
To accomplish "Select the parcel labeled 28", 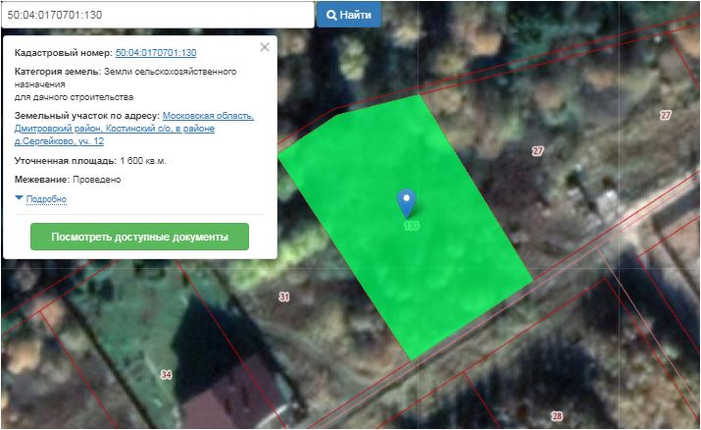I will tap(557, 416).
